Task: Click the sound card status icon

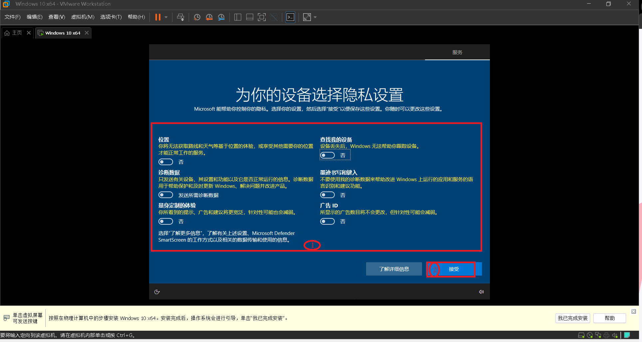Action: point(615,335)
